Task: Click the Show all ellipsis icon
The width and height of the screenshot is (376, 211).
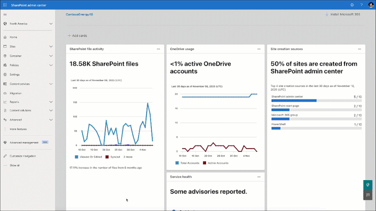Action: click(5, 165)
